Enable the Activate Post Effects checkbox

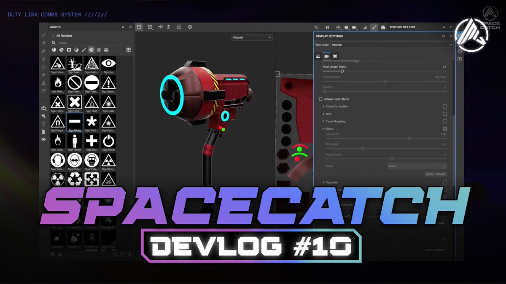pos(320,99)
